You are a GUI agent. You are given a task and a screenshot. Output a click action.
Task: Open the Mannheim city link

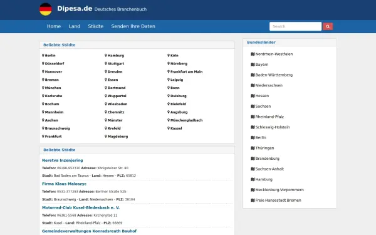coord(54,112)
